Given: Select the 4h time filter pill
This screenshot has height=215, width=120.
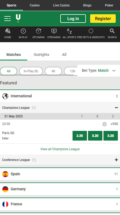Looking at the screenshot, I should click(x=53, y=71).
